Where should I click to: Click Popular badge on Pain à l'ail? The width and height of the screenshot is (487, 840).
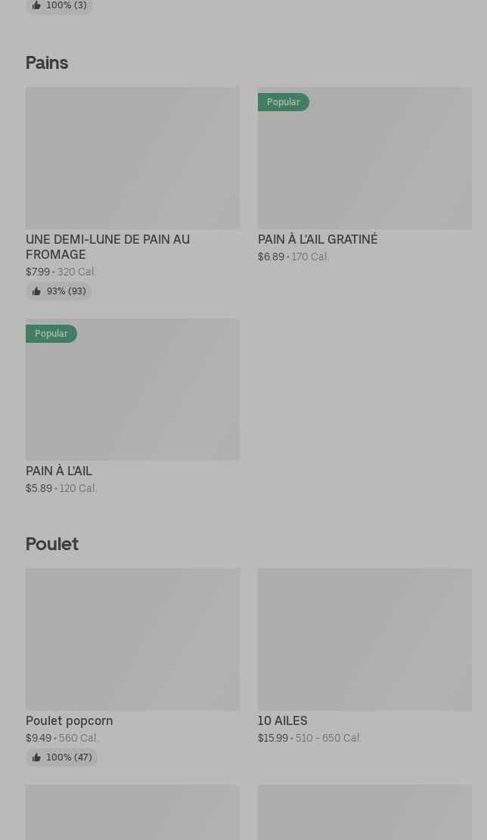pos(51,334)
